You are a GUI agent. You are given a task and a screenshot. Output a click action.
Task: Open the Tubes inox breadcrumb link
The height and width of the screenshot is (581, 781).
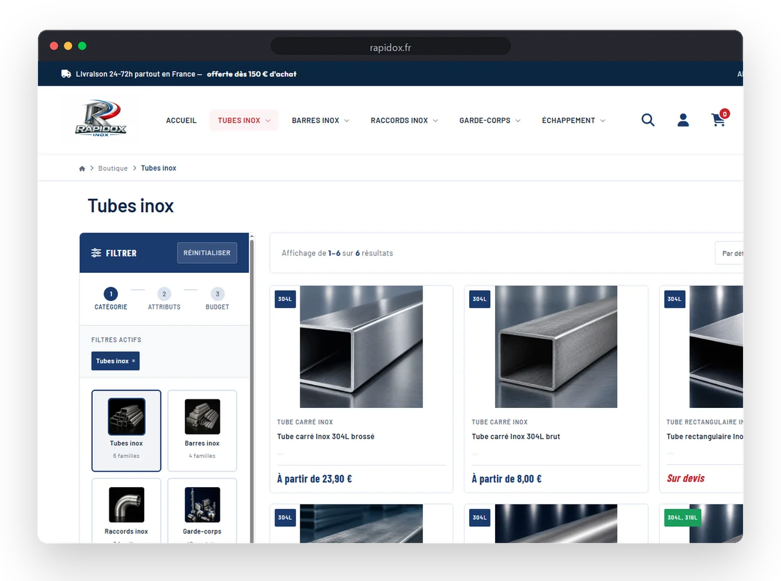tap(159, 168)
